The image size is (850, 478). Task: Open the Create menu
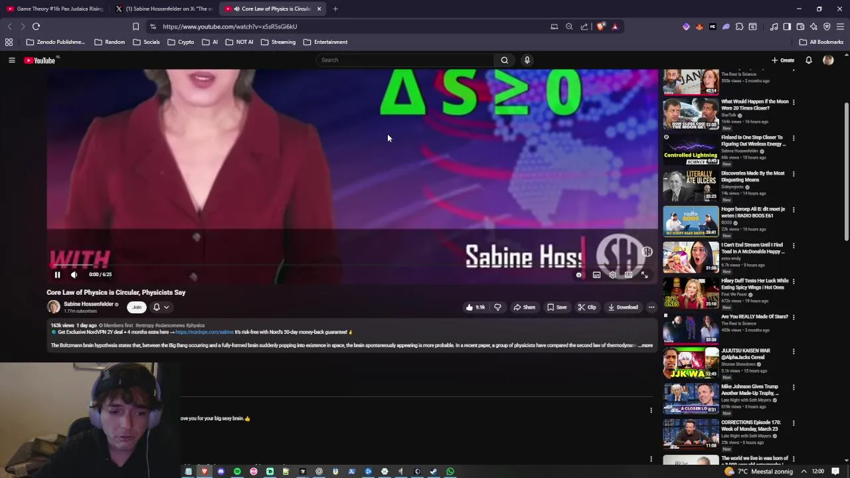pyautogui.click(x=783, y=60)
